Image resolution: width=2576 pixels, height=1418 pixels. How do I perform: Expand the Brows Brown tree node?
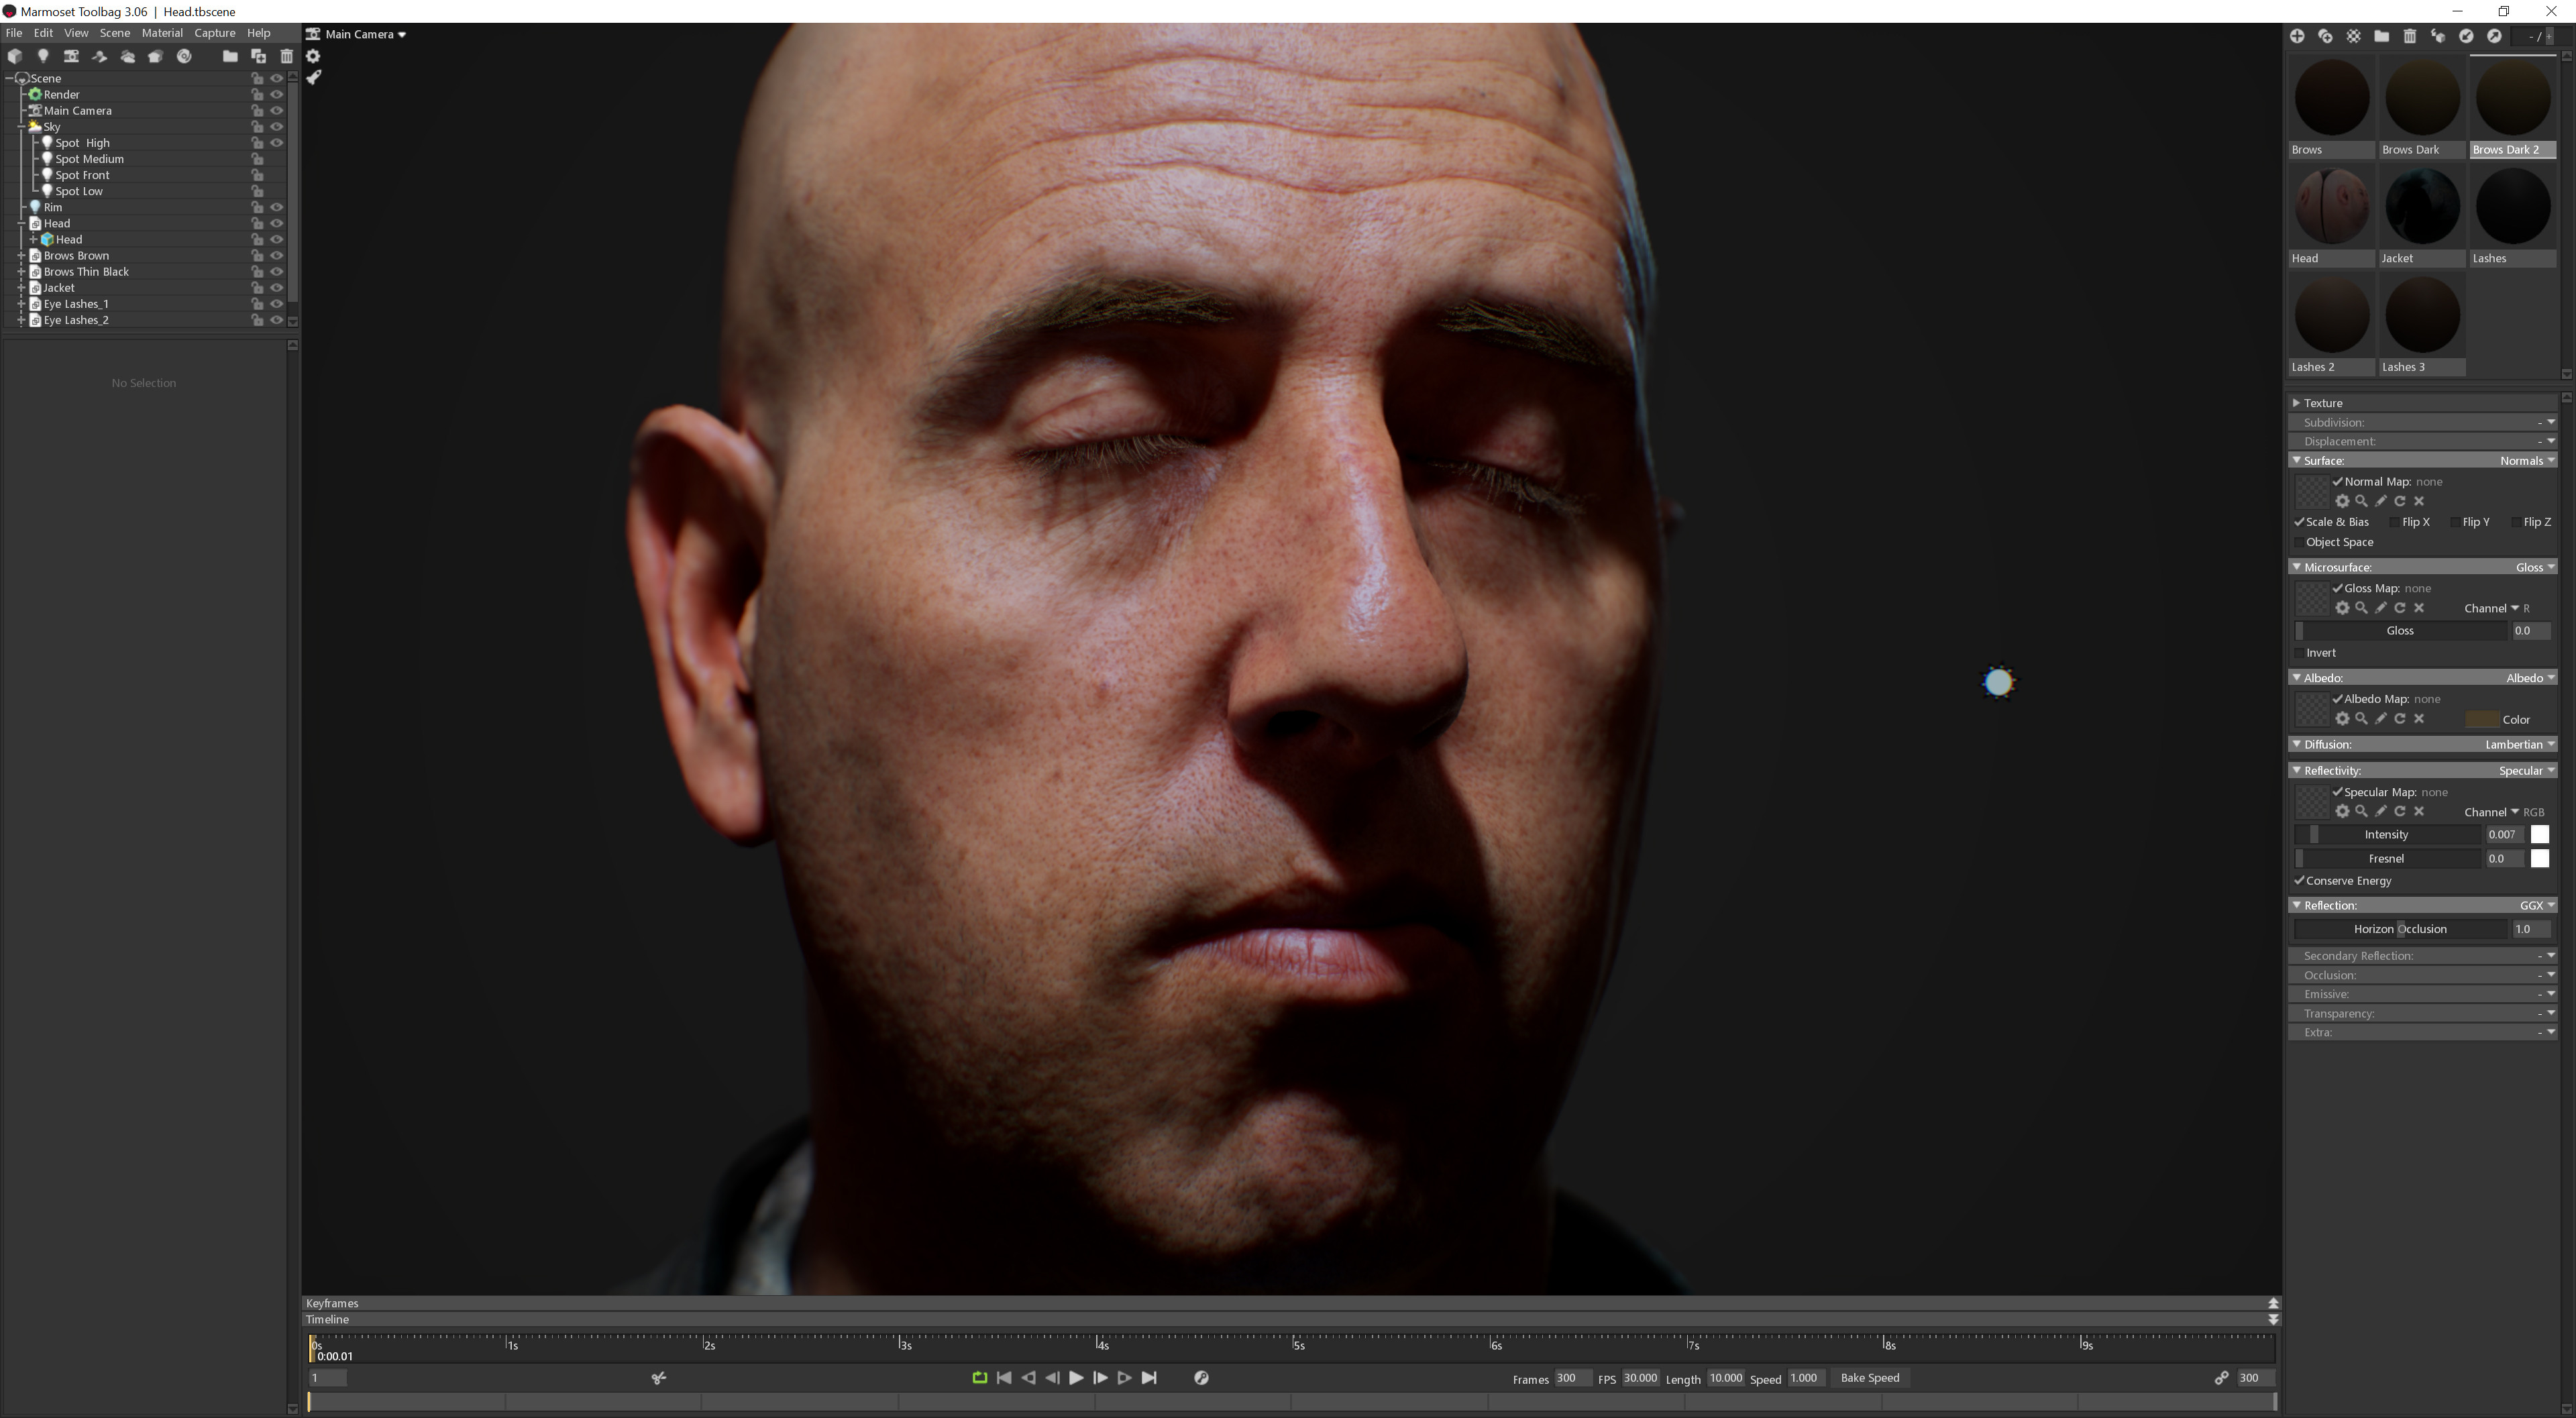21,256
